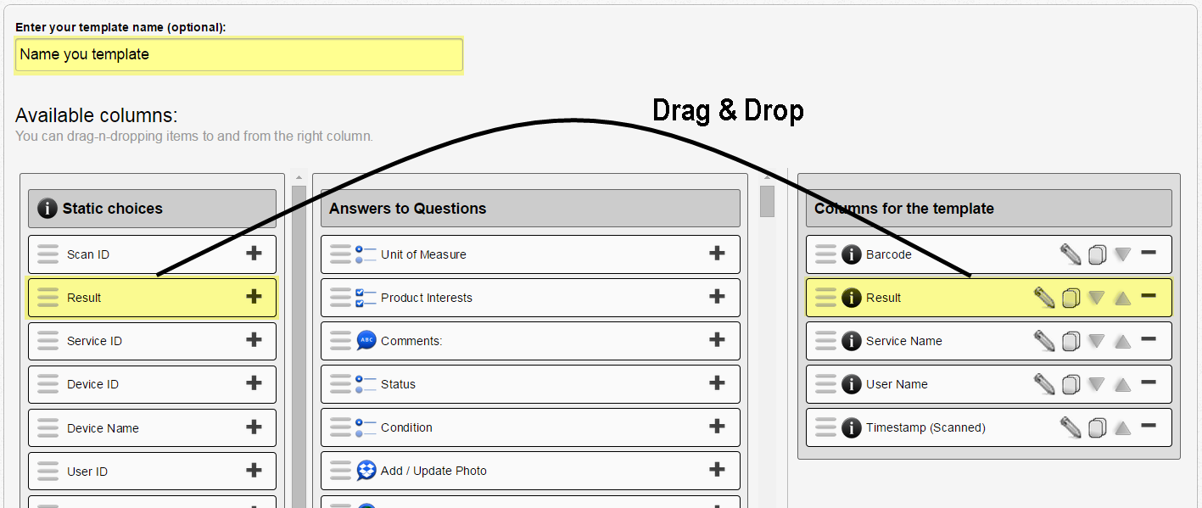
Task: Add Unit of Measure answer with plus
Action: click(x=717, y=253)
